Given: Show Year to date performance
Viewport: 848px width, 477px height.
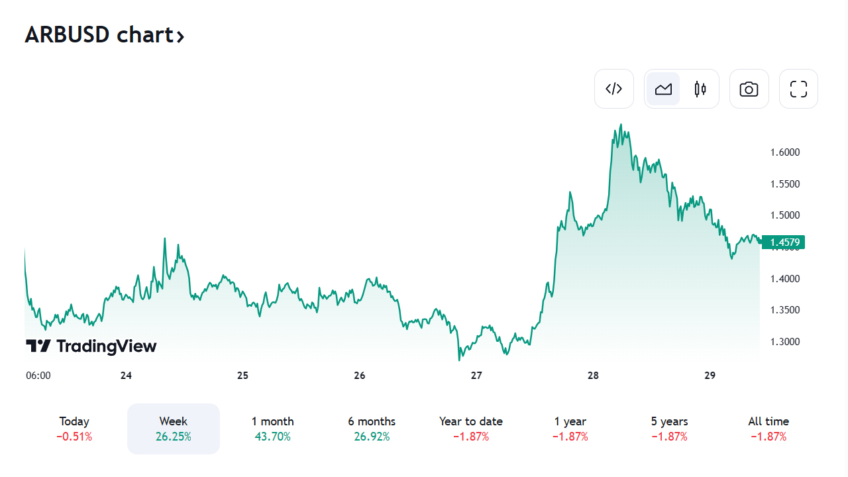Looking at the screenshot, I should pos(471,429).
